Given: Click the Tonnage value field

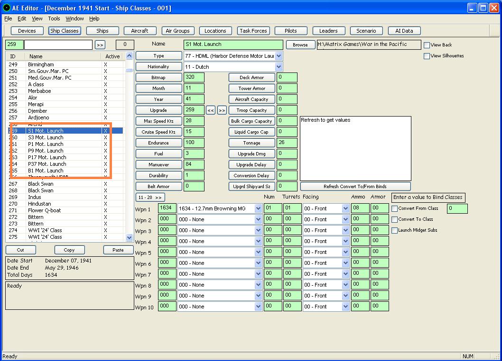Looking at the screenshot, I should pos(287,143).
